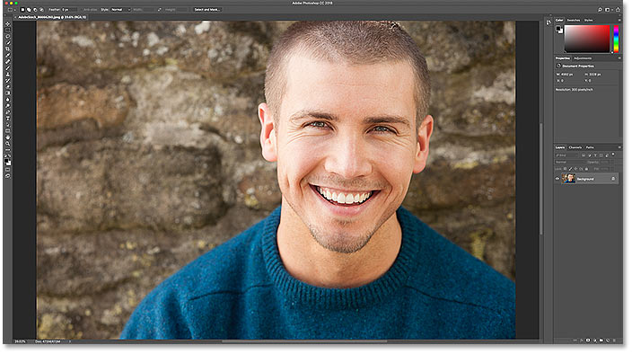Select the Move tool
This screenshot has width=632, height=354.
(8, 23)
